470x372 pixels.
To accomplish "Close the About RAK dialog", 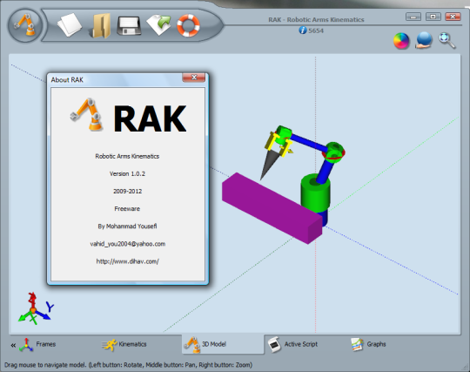I will tap(194, 78).
